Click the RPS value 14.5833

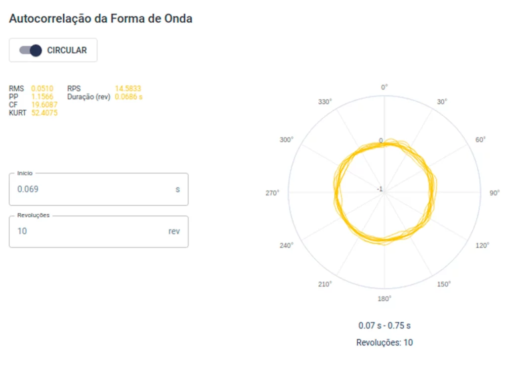tap(128, 89)
